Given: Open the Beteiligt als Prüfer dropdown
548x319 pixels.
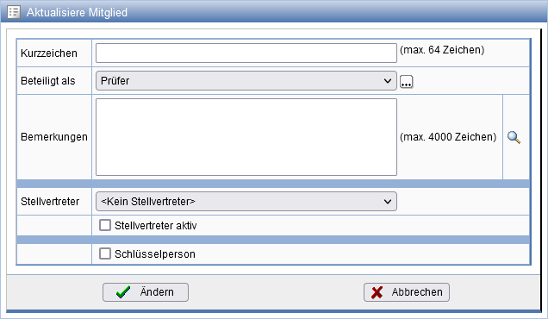Looking at the screenshot, I should pos(246,81).
